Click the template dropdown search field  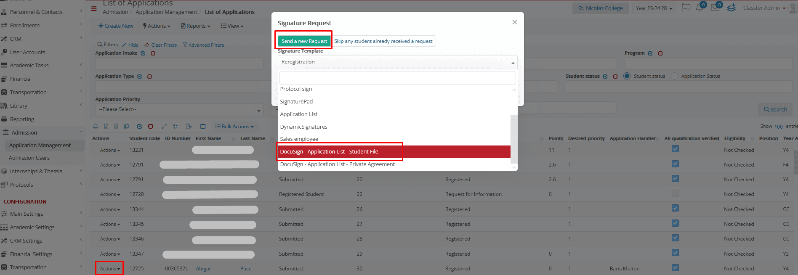coord(397,78)
